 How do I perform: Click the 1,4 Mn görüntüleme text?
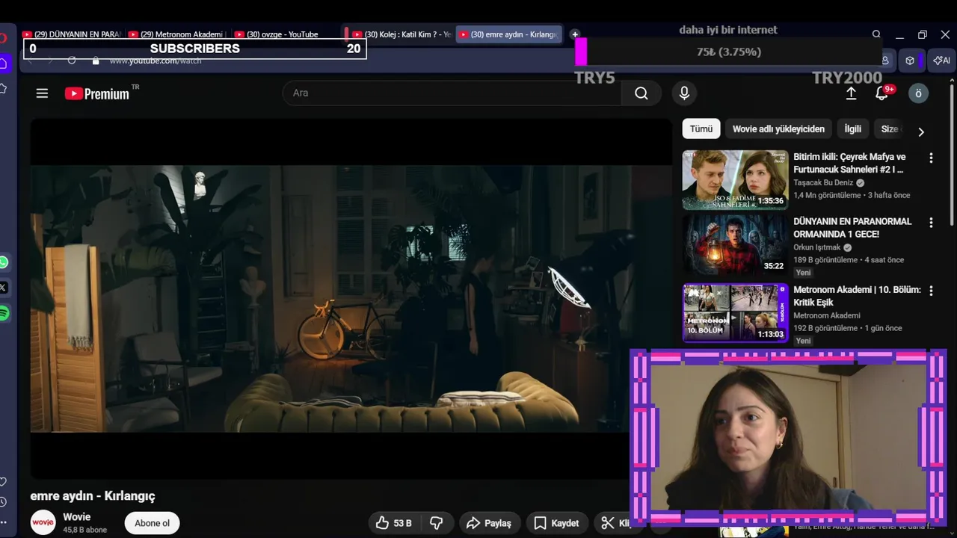(x=827, y=195)
